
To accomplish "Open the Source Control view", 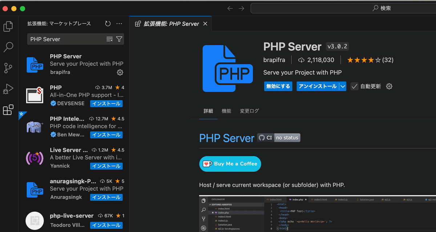I will pos(8,68).
